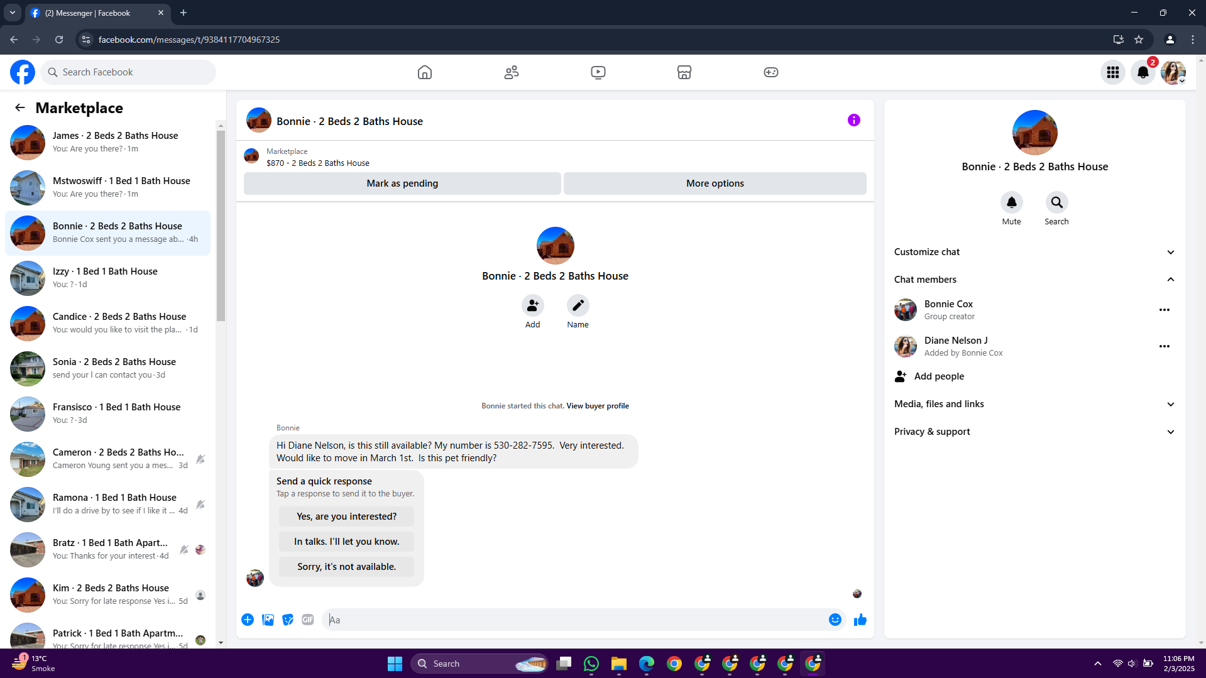Viewport: 1206px width, 678px height.
Task: Search in conversation magnifier icon
Action: click(x=1057, y=202)
